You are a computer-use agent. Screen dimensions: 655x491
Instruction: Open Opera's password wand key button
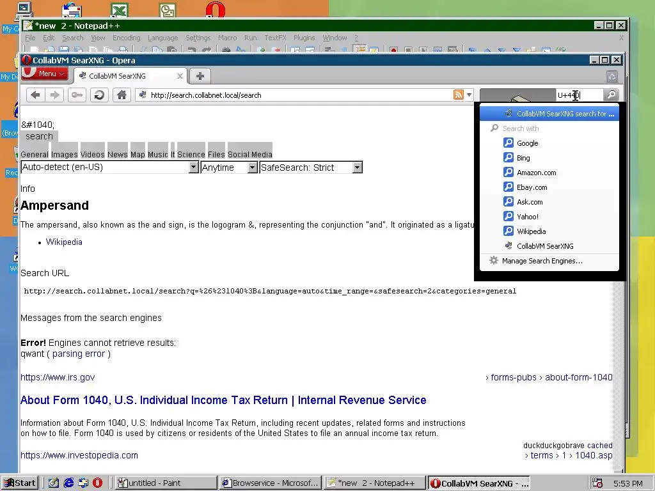tap(77, 95)
